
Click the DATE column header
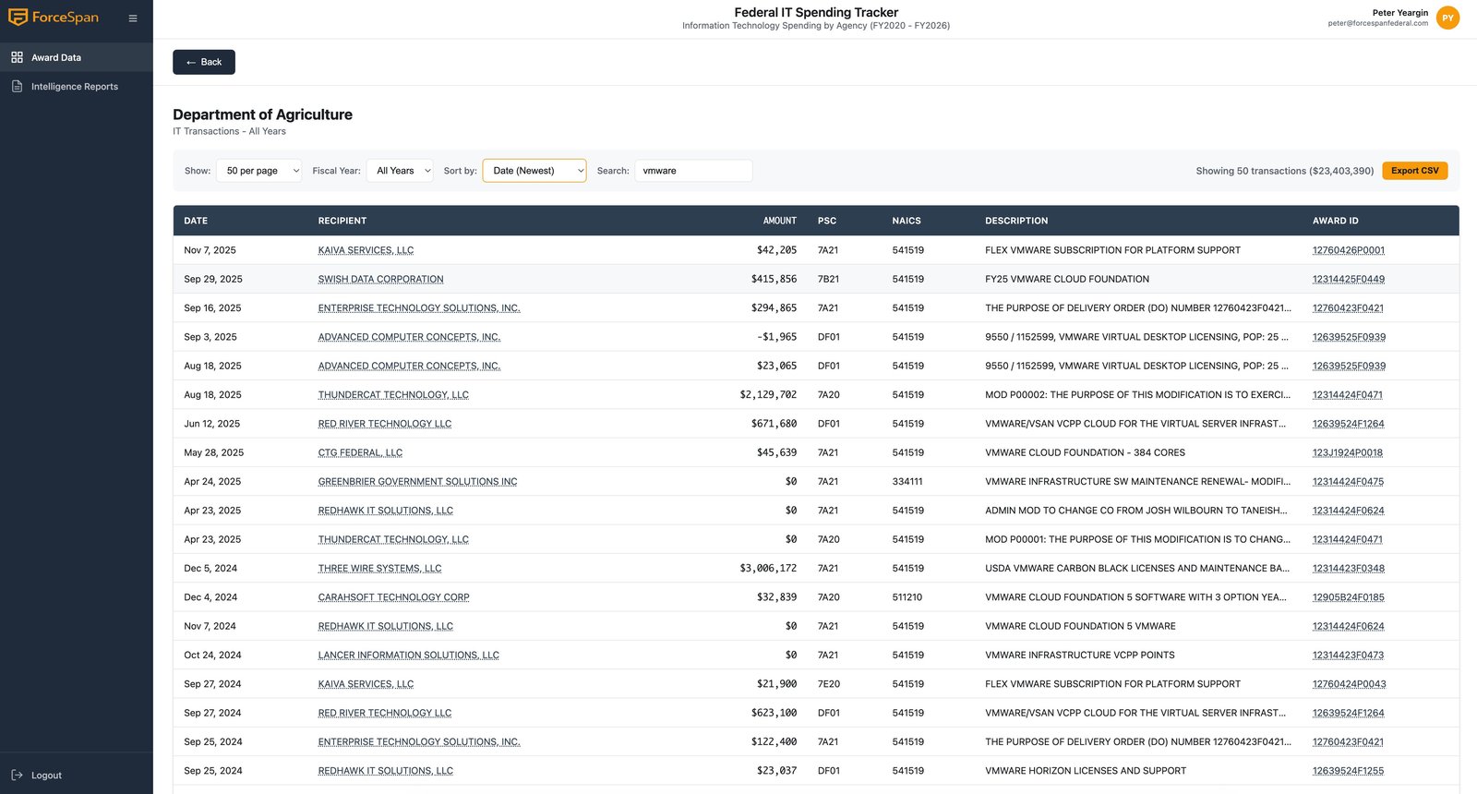tap(196, 221)
